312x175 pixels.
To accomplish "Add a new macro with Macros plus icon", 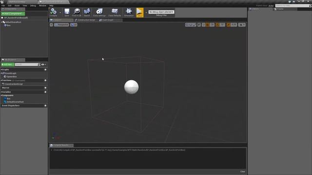I will click(x=45, y=87).
